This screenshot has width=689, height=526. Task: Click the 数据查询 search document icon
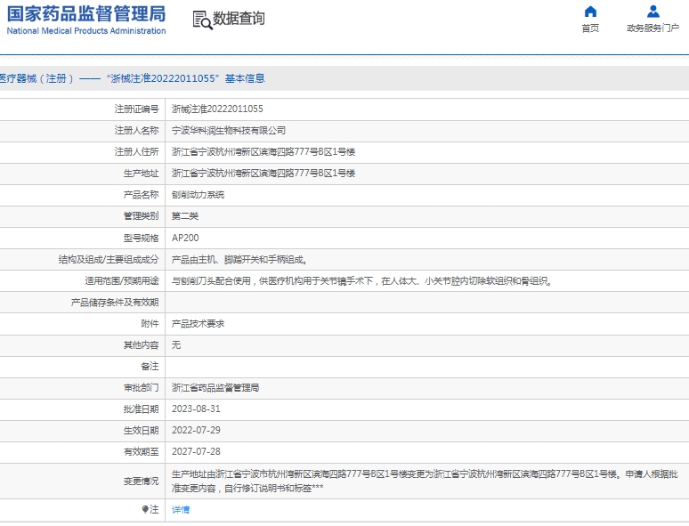[203, 20]
